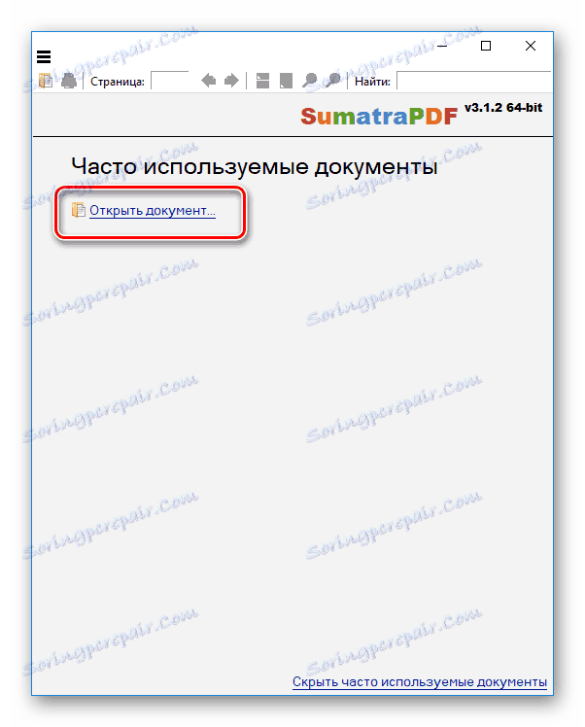Viewport: 585px width, 727px height.
Task: Click the Открыть документ link
Action: click(153, 211)
